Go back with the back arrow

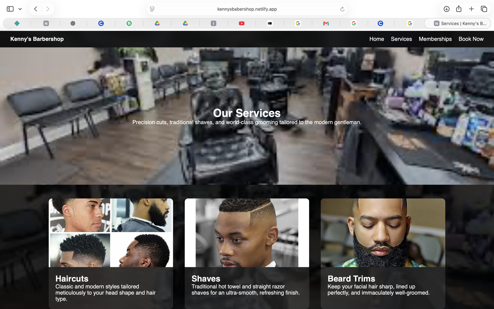coord(36,9)
